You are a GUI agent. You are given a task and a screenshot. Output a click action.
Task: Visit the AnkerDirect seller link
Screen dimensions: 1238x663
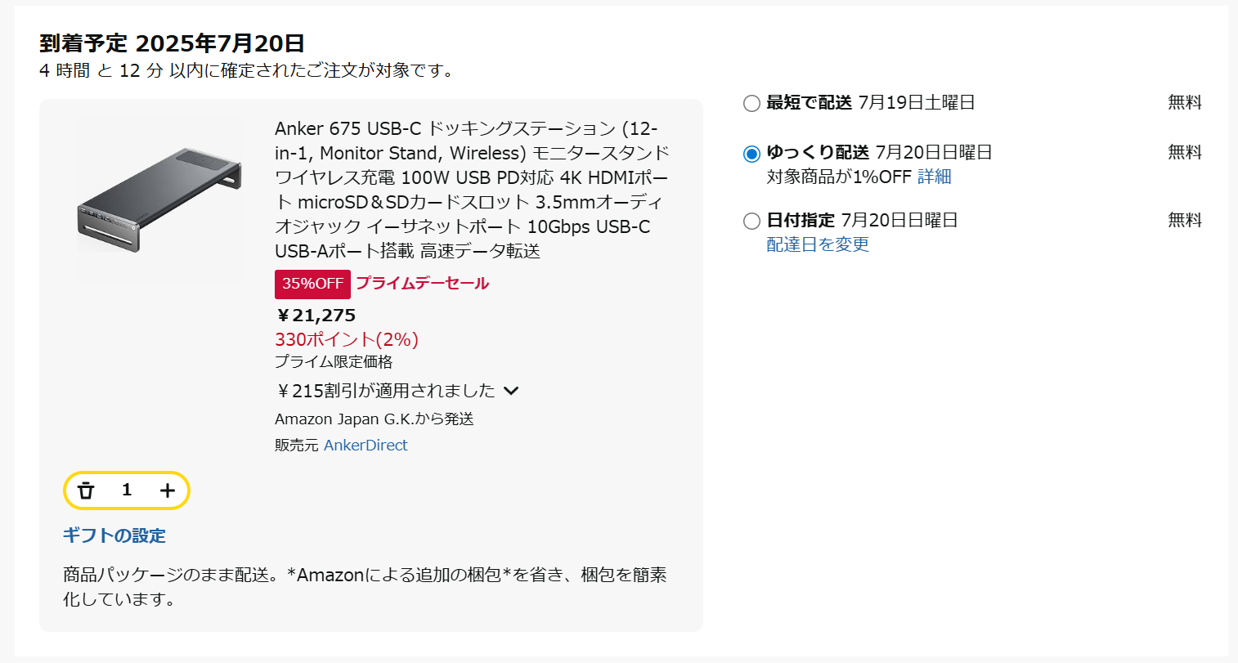coord(366,446)
